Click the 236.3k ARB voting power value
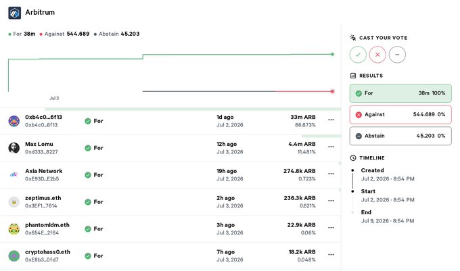This screenshot has width=460, height=271. click(300, 198)
